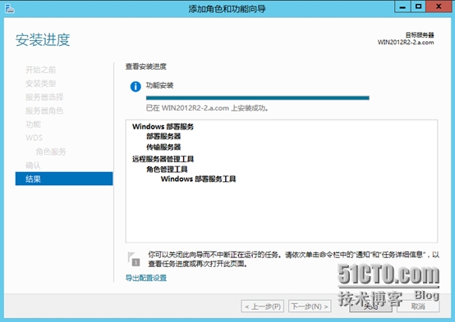Click the 上一步(P) button
The image size is (455, 322).
click(x=263, y=306)
